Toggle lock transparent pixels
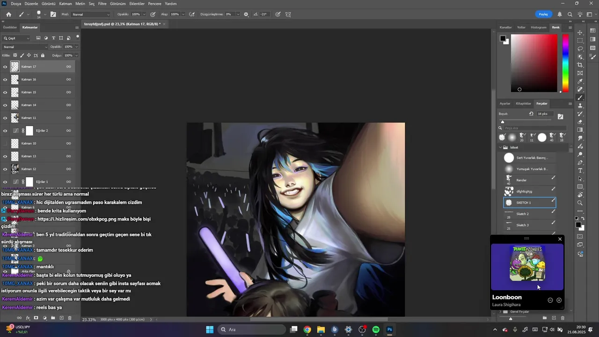 pos(15,55)
